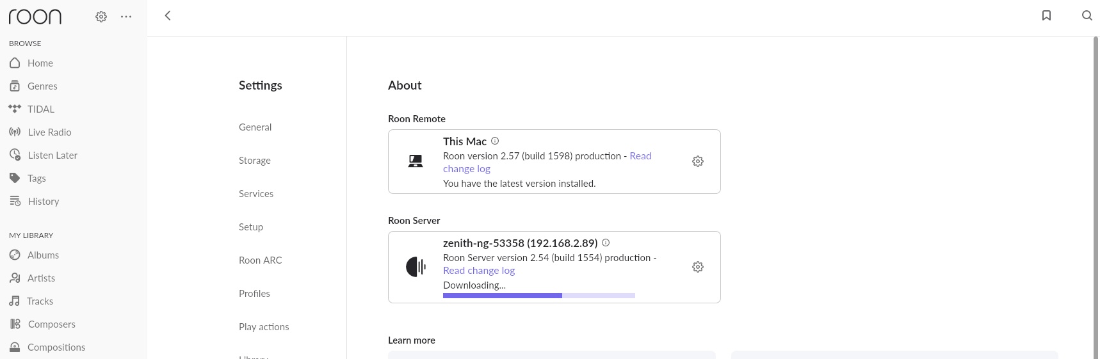Open search with the magnifier icon
The image size is (1100, 359).
[1087, 15]
